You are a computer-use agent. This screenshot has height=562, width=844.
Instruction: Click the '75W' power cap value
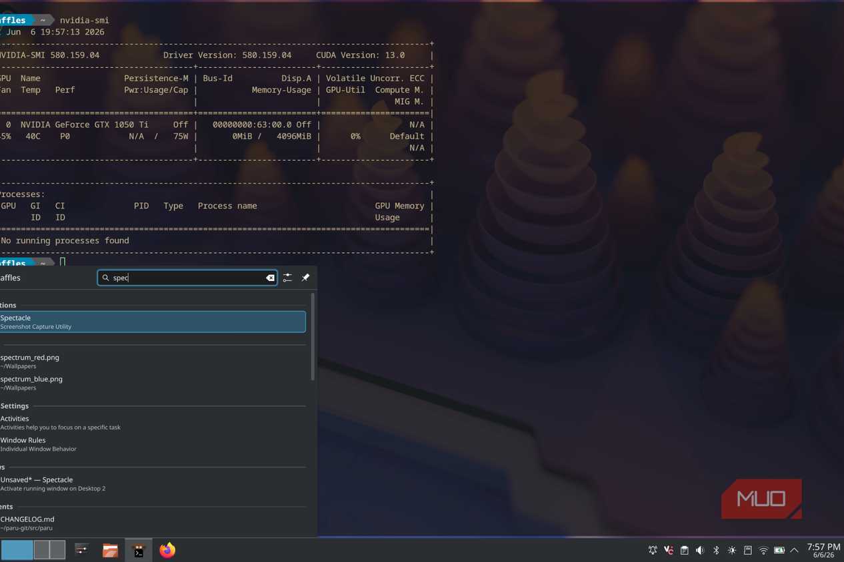(x=181, y=136)
